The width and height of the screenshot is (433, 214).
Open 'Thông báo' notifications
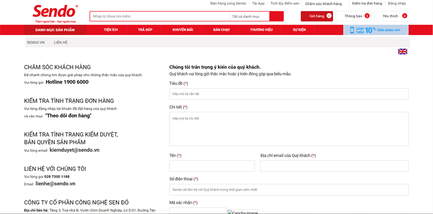click(353, 16)
